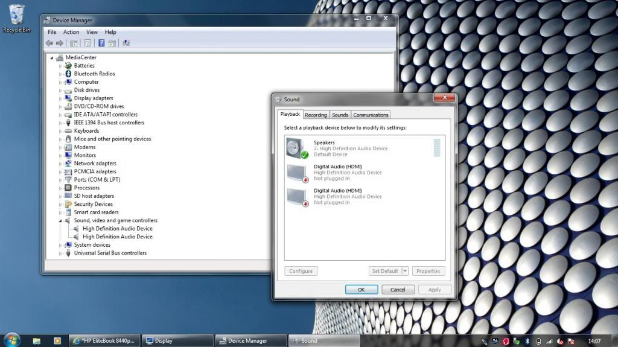
Task: Collapse Sound, video and game controllers node
Action: pos(60,221)
